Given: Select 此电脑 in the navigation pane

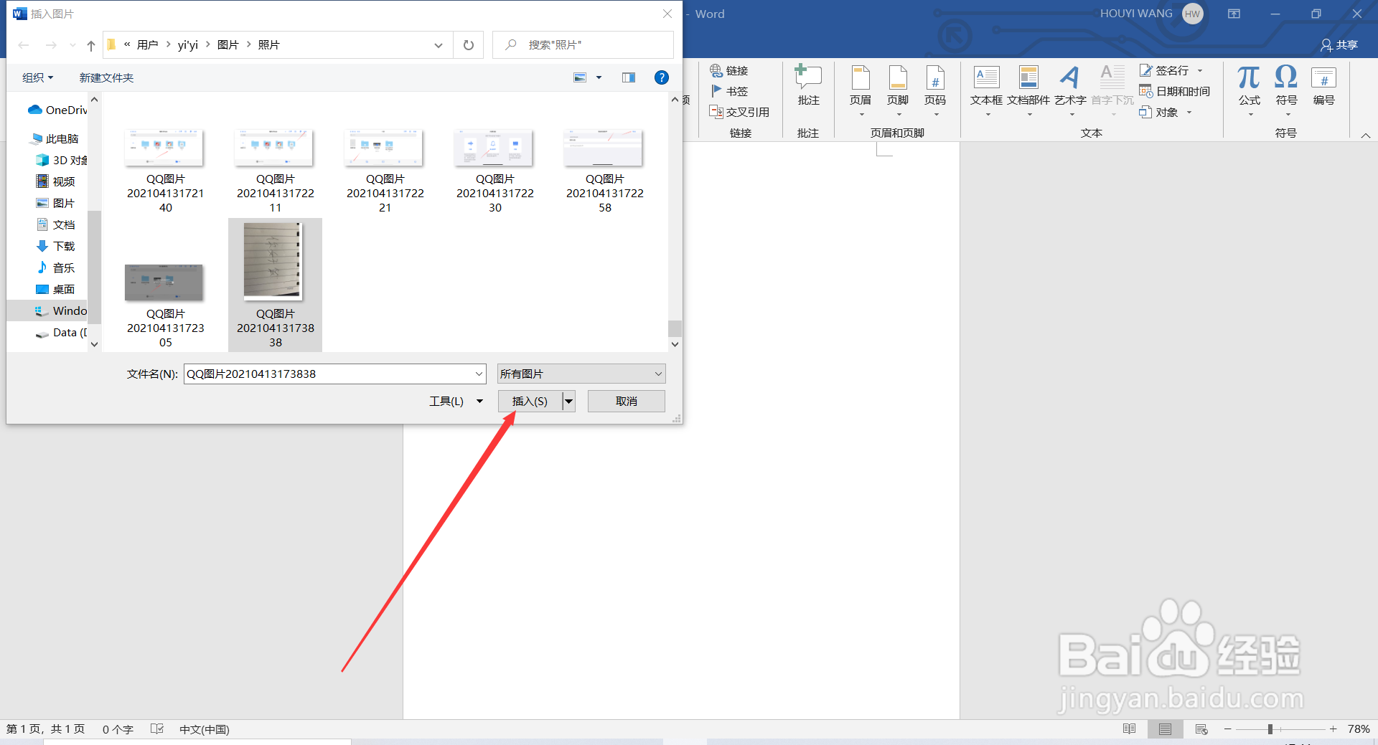Looking at the screenshot, I should click(x=55, y=138).
